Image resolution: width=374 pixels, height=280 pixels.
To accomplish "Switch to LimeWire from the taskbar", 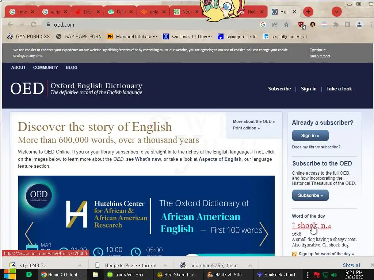I will [x=128, y=275].
